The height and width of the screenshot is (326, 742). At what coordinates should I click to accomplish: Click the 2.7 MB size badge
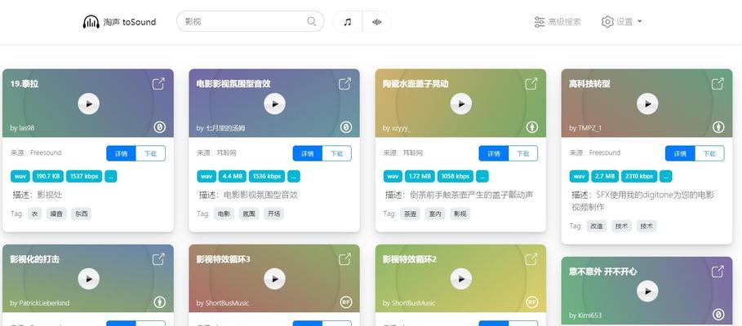tap(605, 176)
